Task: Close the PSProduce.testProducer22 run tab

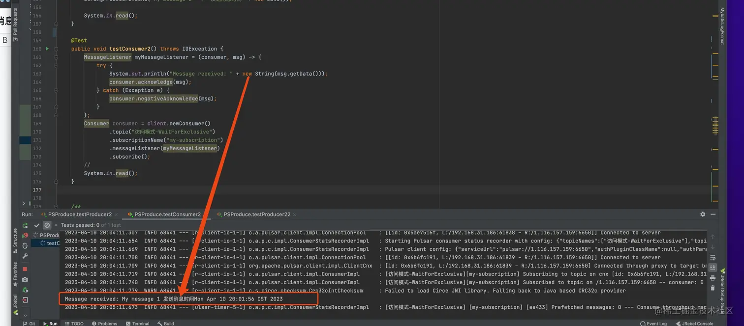Action: coord(295,215)
